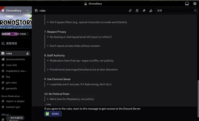Image resolution: width=199 pixels, height=121 pixels.
Task: Open the report-a-player channel
Action: pyautogui.click(x=15, y=101)
